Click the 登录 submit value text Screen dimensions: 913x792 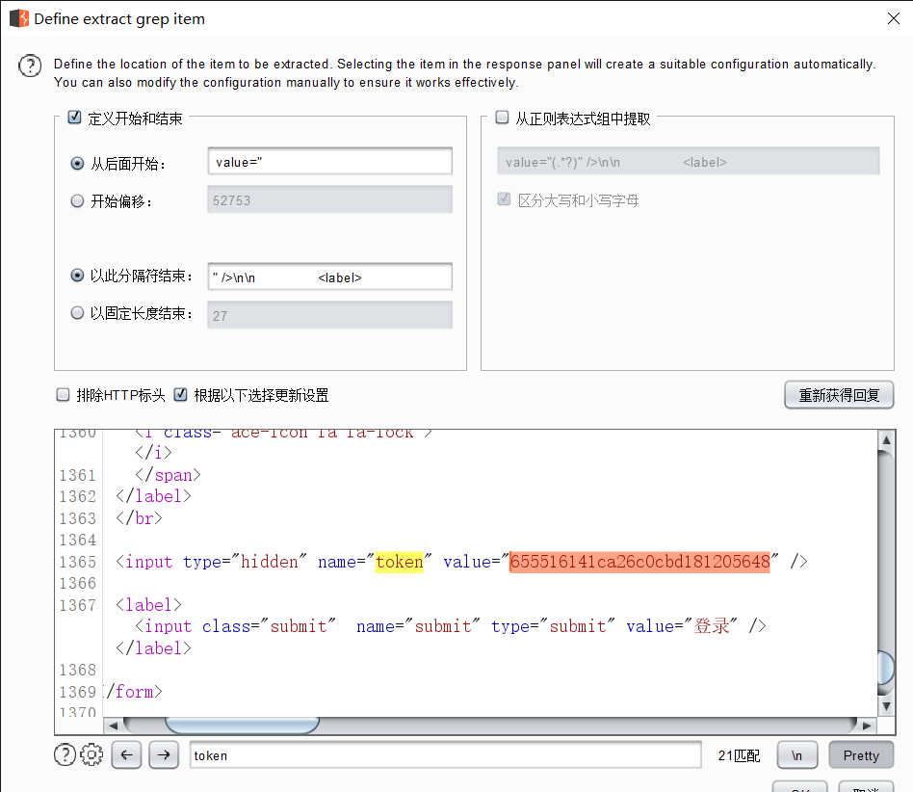[712, 626]
